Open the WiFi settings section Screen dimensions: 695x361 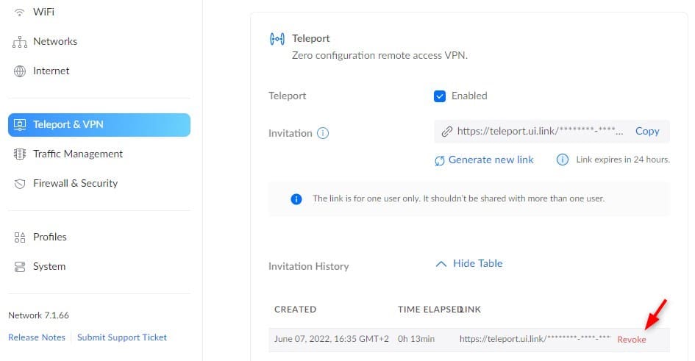pos(43,12)
